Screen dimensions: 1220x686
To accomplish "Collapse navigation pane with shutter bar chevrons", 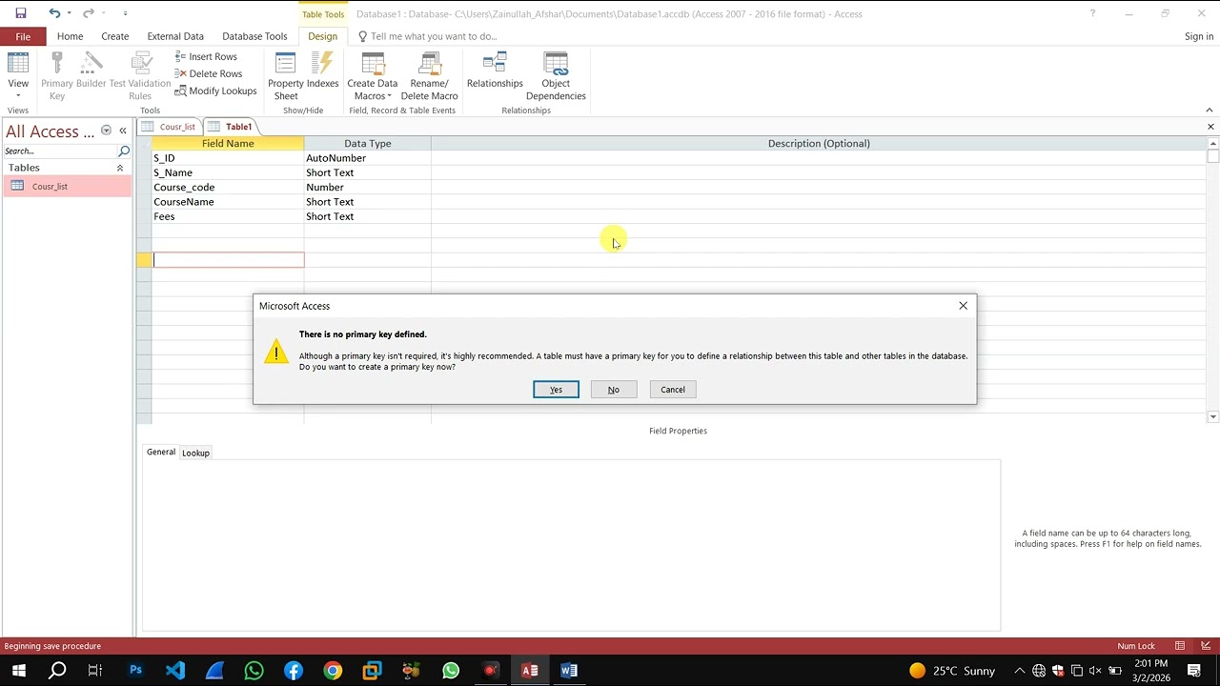I will click(123, 131).
